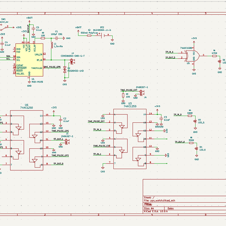This screenshot has width=226, height=226.
Task: Select the SW1 power switch symbol
Action: 4,27
